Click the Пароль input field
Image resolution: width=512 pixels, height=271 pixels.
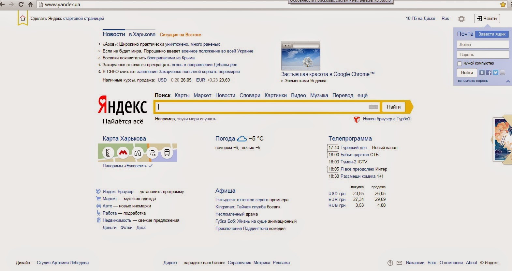coord(483,54)
